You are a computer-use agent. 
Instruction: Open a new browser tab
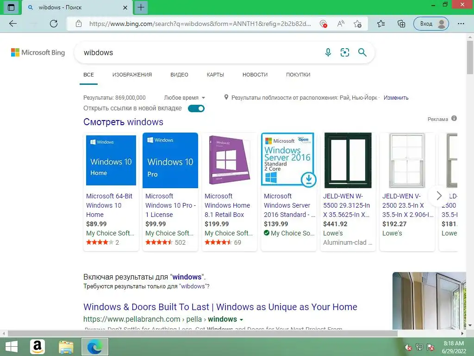(141, 7)
